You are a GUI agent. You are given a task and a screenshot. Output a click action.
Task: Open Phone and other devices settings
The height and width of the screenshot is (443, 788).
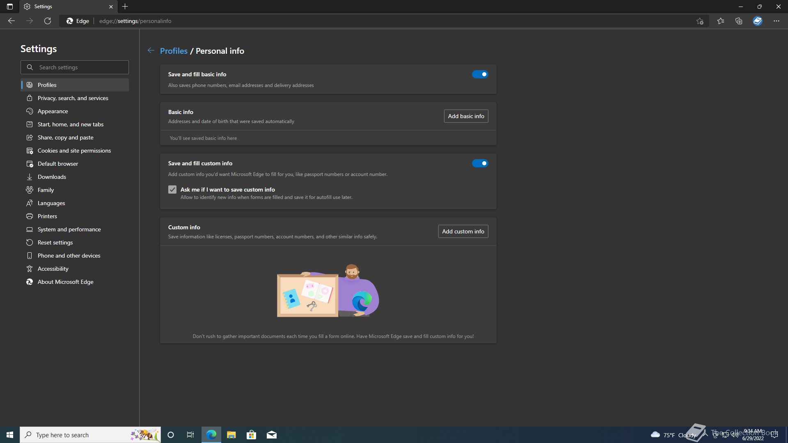pos(75,256)
